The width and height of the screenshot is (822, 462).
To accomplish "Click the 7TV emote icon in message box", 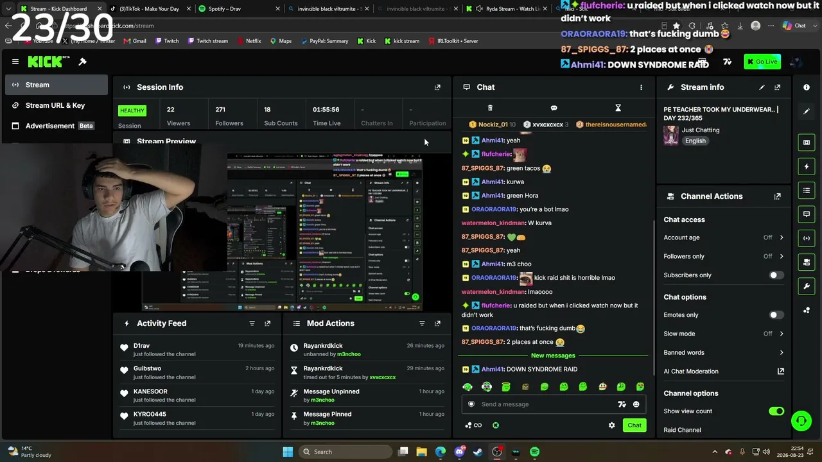I will 622,404.
